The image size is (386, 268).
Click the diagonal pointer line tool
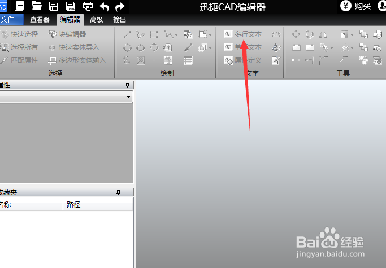(188, 47)
